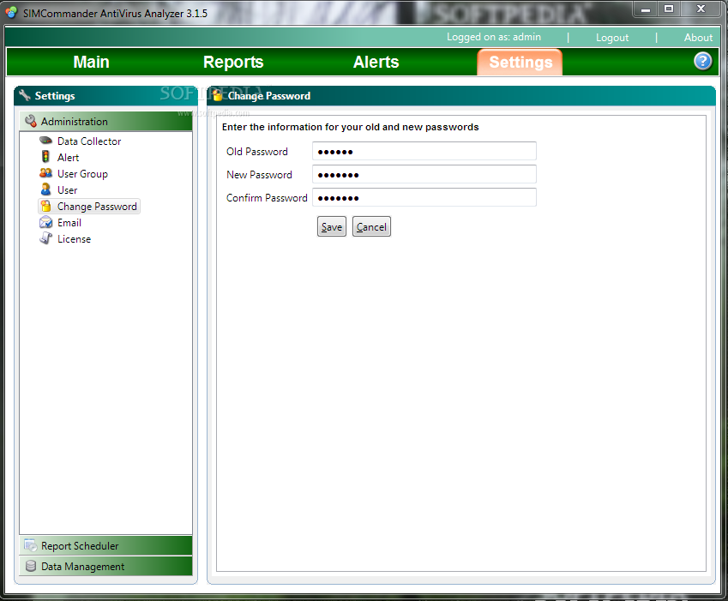This screenshot has width=728, height=601.
Task: Click the Data Collector device icon
Action: (45, 141)
